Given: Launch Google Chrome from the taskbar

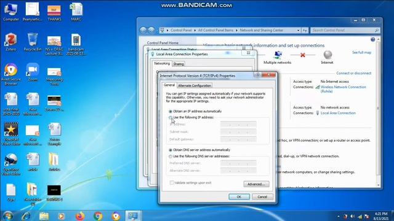Looking at the screenshot, I should click(x=98, y=215).
